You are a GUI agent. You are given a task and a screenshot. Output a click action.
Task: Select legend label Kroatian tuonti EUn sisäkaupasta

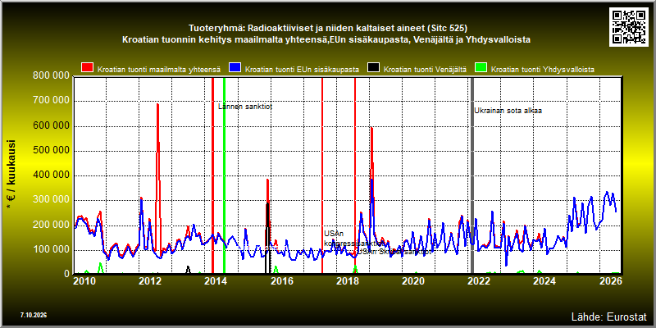[x=302, y=70]
